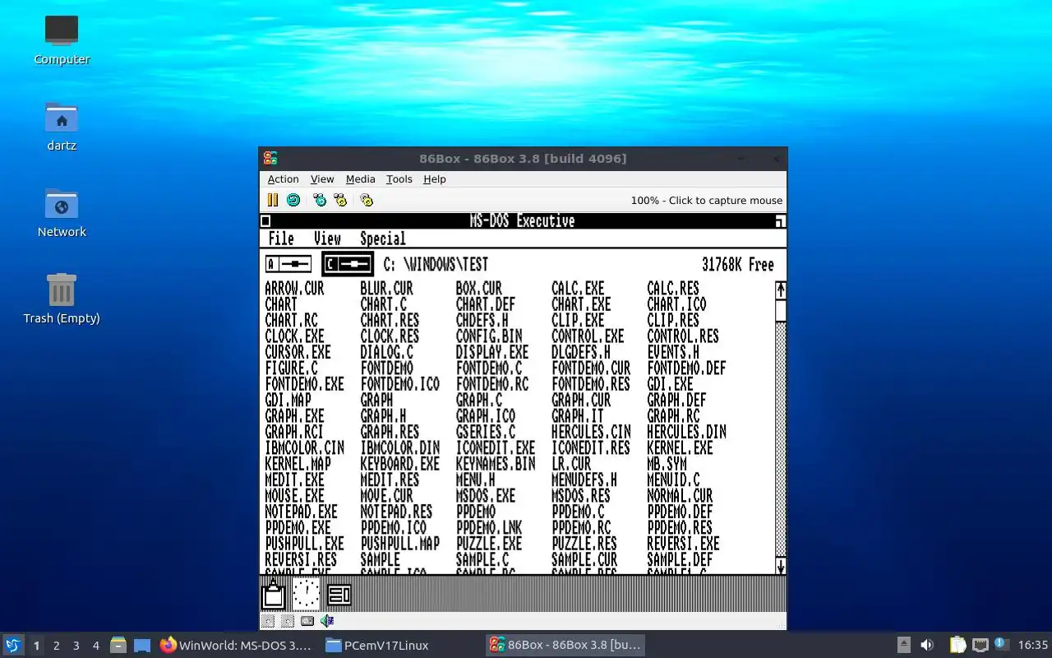Select KERNEL.EXE in file list

[680, 448]
